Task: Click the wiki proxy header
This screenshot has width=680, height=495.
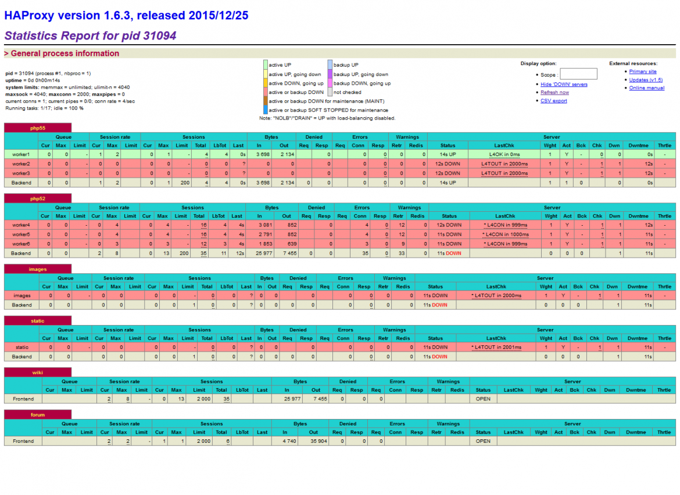Action: coord(38,373)
